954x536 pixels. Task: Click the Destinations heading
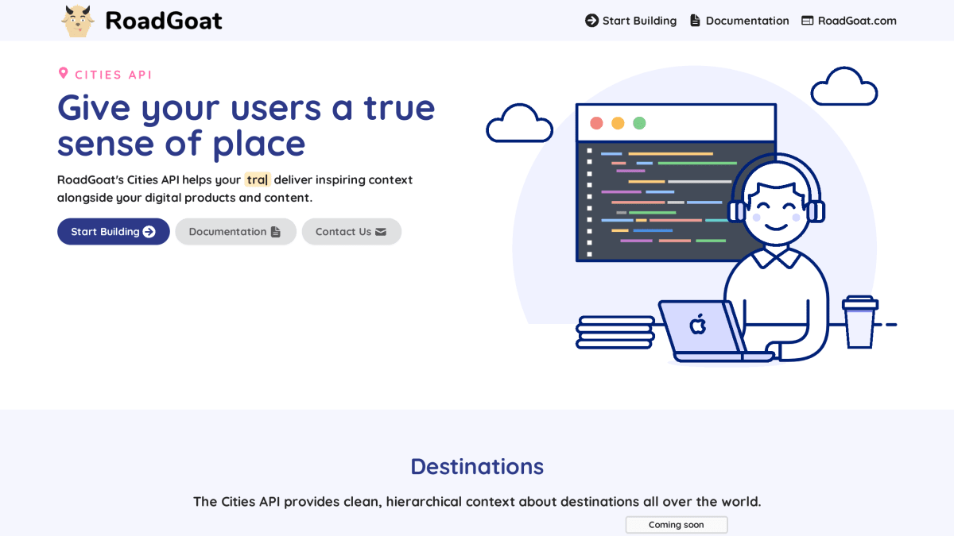(477, 466)
